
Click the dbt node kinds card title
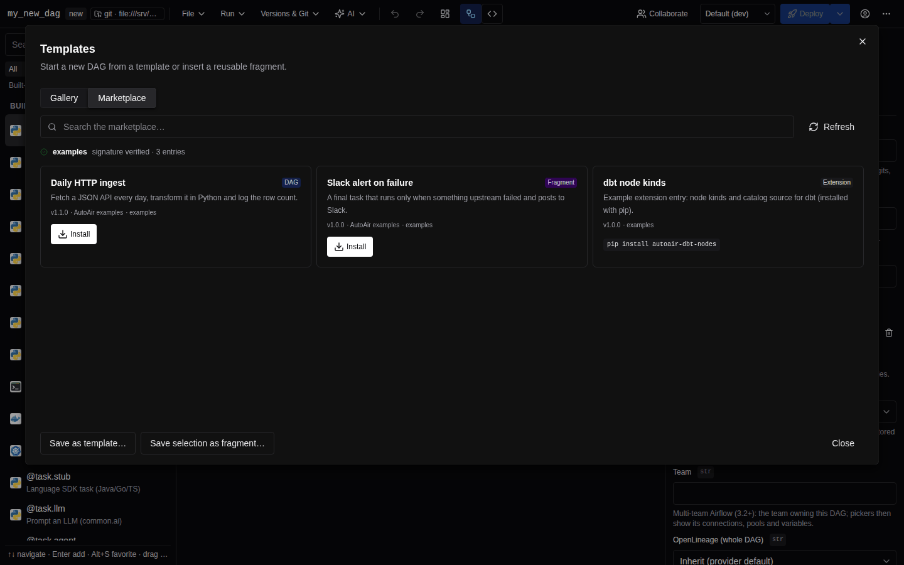coord(634,183)
